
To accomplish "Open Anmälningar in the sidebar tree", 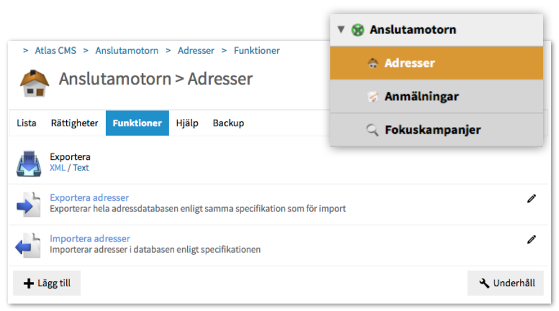I will pyautogui.click(x=421, y=97).
